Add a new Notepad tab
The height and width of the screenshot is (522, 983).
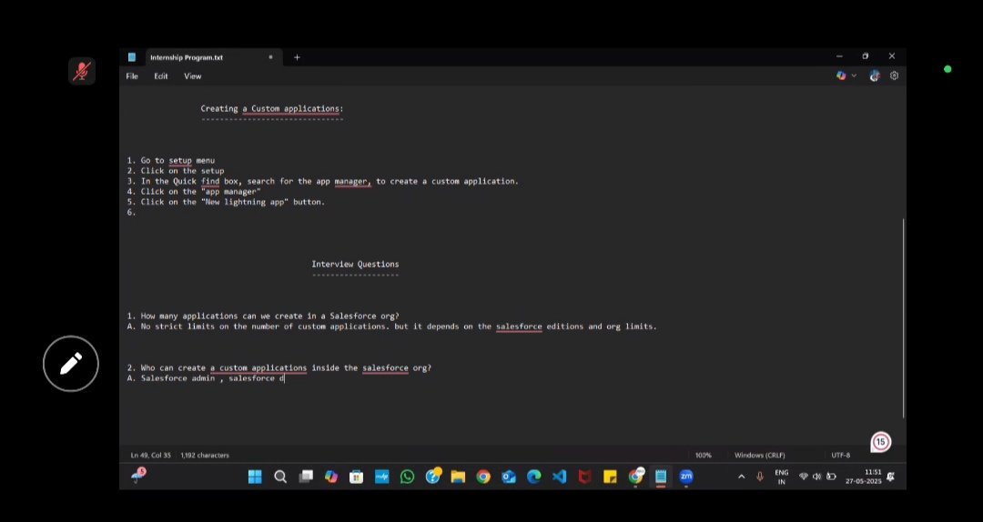click(297, 57)
